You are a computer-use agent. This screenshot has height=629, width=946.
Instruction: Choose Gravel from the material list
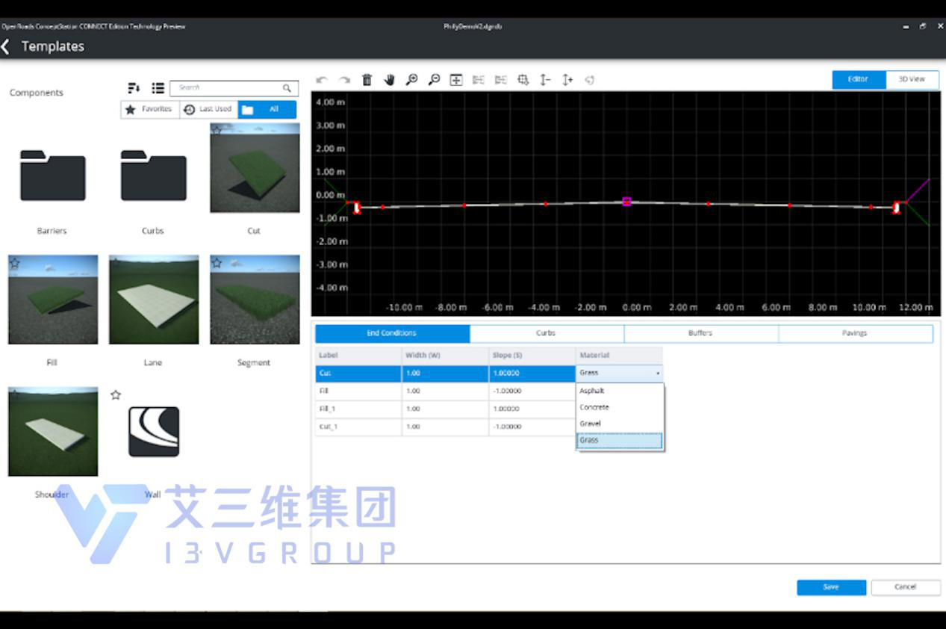point(619,424)
